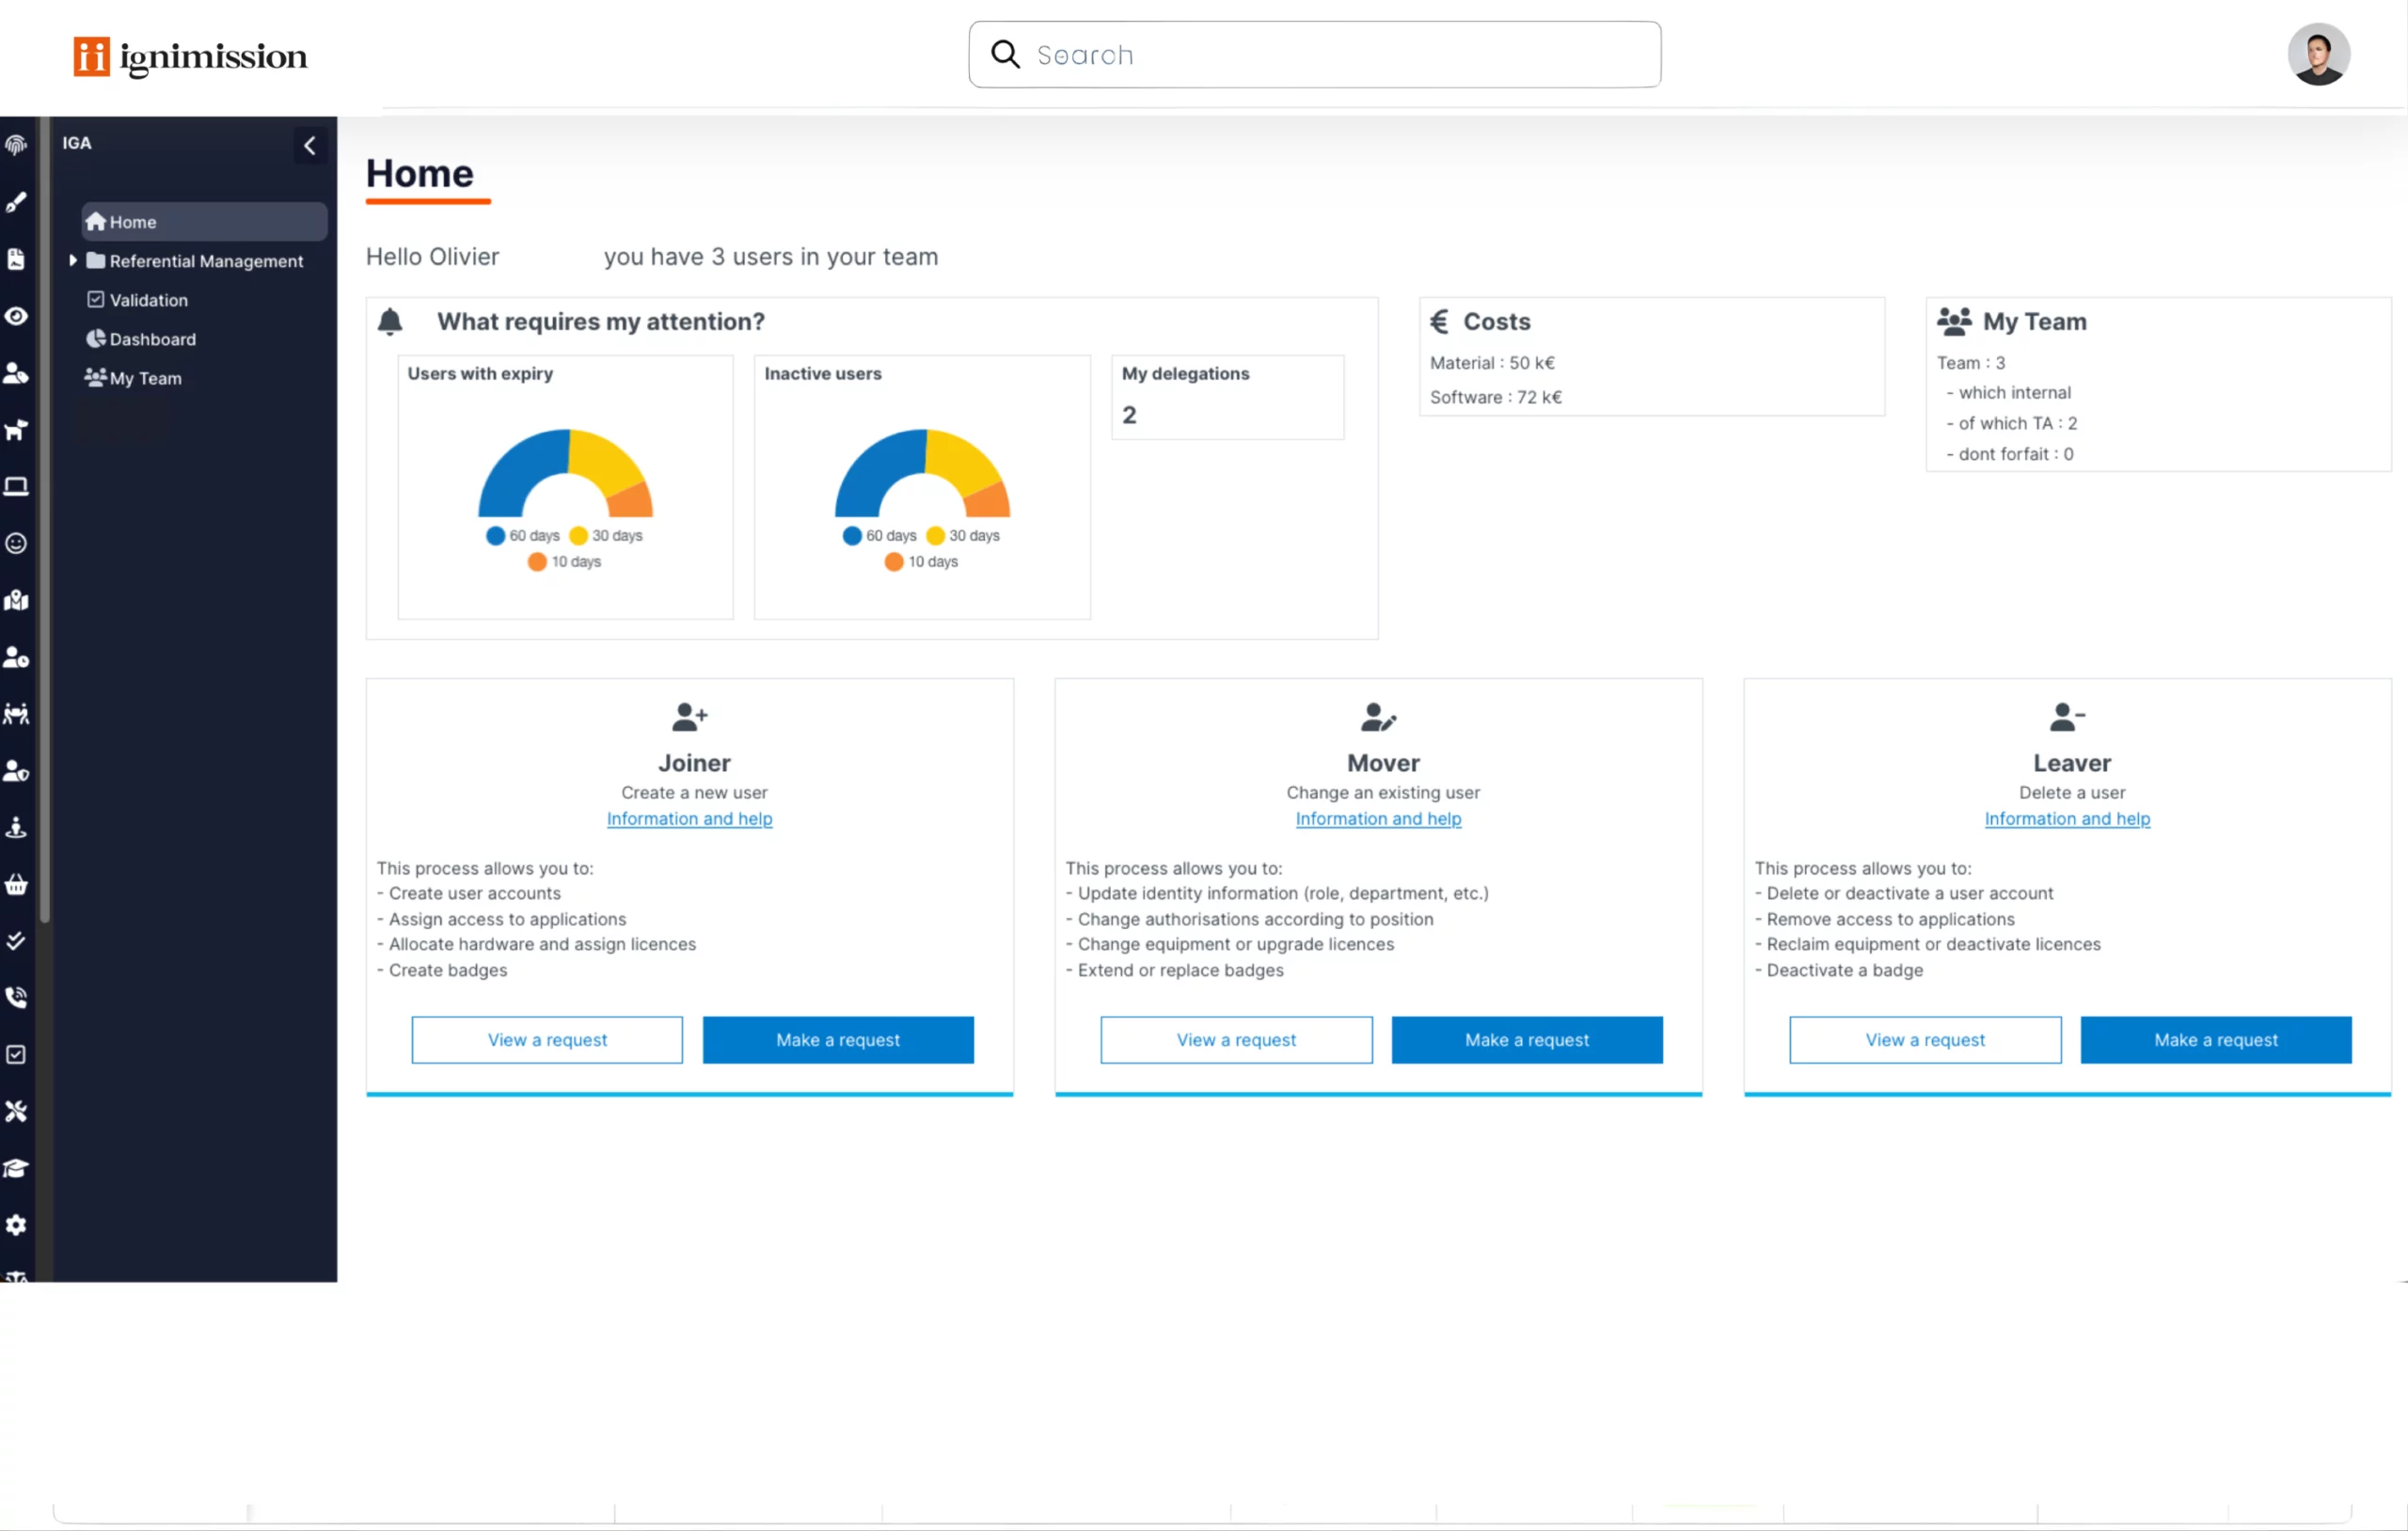Open Validation in the IGA menu
This screenshot has width=2408, height=1531.
148,300
